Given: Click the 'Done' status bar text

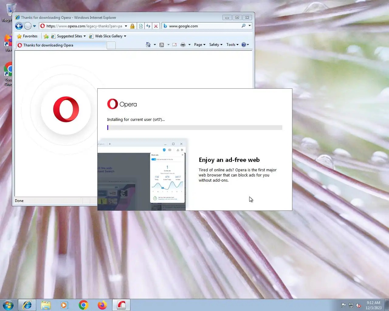Looking at the screenshot, I should (x=19, y=201).
